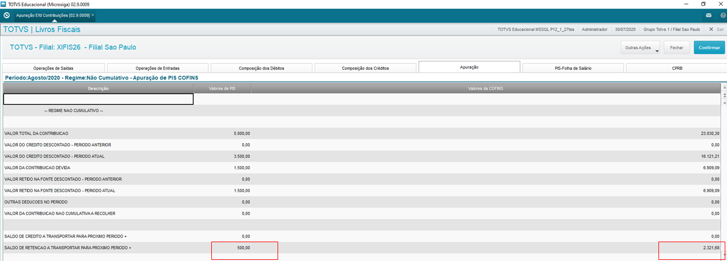This screenshot has width=727, height=261.
Task: Select the OUTRAS DEDUCOES NO PERIODO row
Action: coord(362,202)
